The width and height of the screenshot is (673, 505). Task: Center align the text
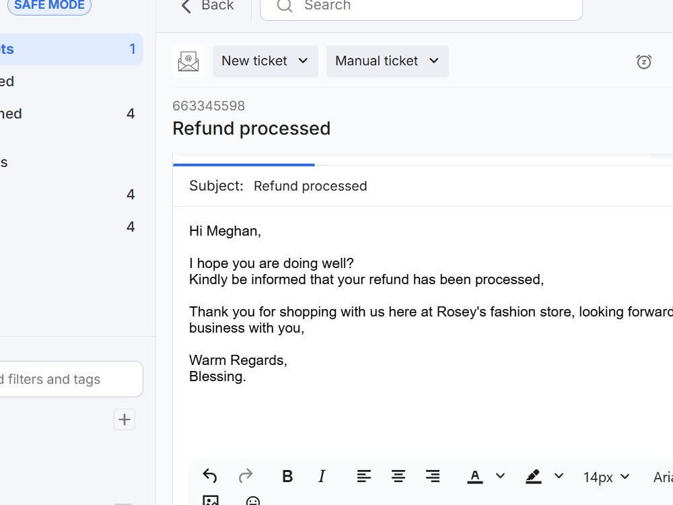[x=398, y=476]
